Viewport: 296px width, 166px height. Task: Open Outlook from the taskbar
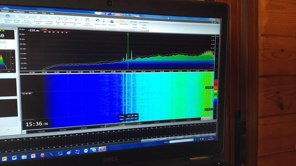coord(4,159)
